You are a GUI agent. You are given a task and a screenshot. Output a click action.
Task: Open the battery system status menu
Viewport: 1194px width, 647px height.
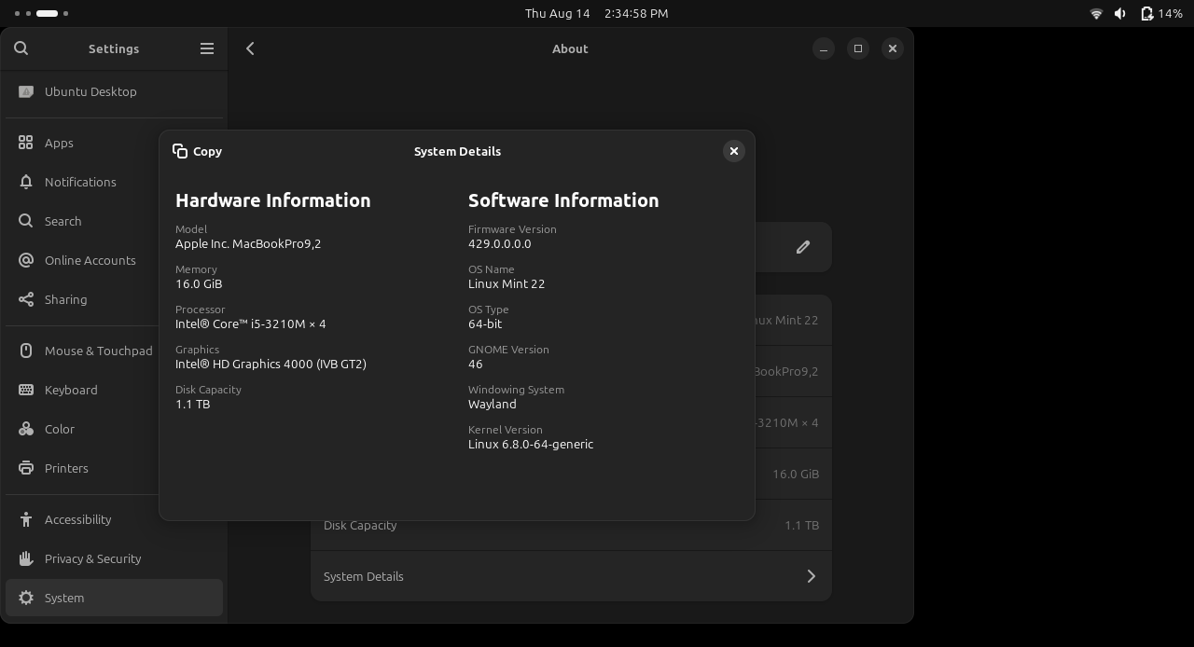tap(1161, 13)
